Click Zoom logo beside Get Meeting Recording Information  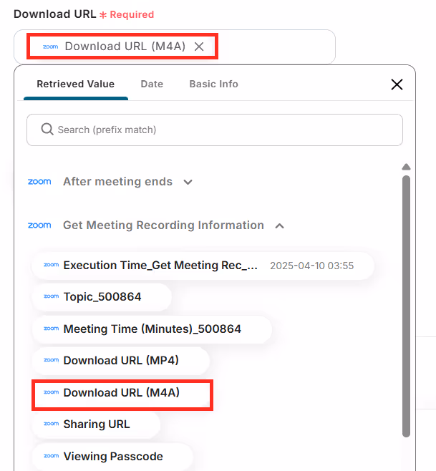[x=39, y=225]
